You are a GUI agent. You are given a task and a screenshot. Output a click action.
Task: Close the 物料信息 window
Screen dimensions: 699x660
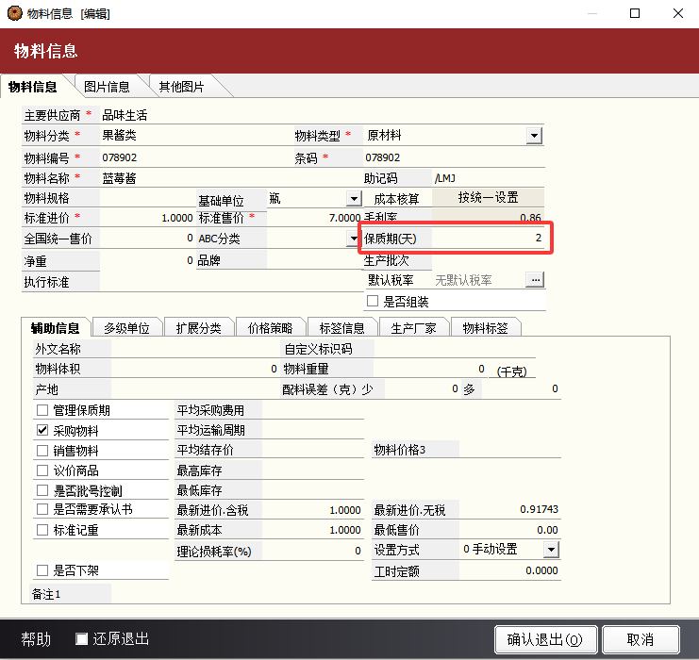tap(678, 13)
